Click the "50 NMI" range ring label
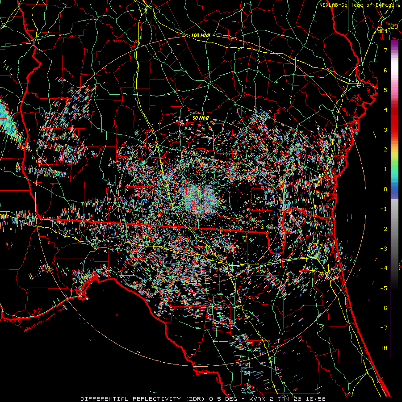 tap(201, 118)
